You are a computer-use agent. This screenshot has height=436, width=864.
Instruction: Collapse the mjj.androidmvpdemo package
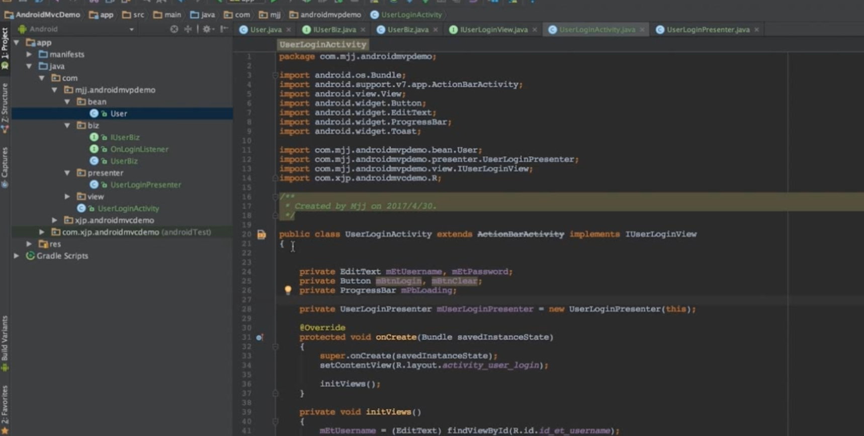54,90
